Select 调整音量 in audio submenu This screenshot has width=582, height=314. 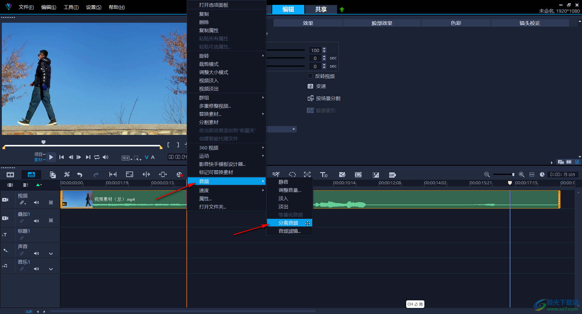(289, 190)
